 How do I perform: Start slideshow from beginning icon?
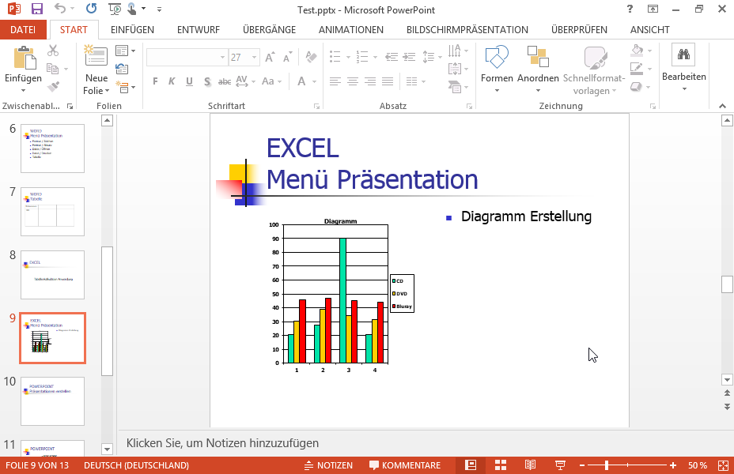[115, 9]
